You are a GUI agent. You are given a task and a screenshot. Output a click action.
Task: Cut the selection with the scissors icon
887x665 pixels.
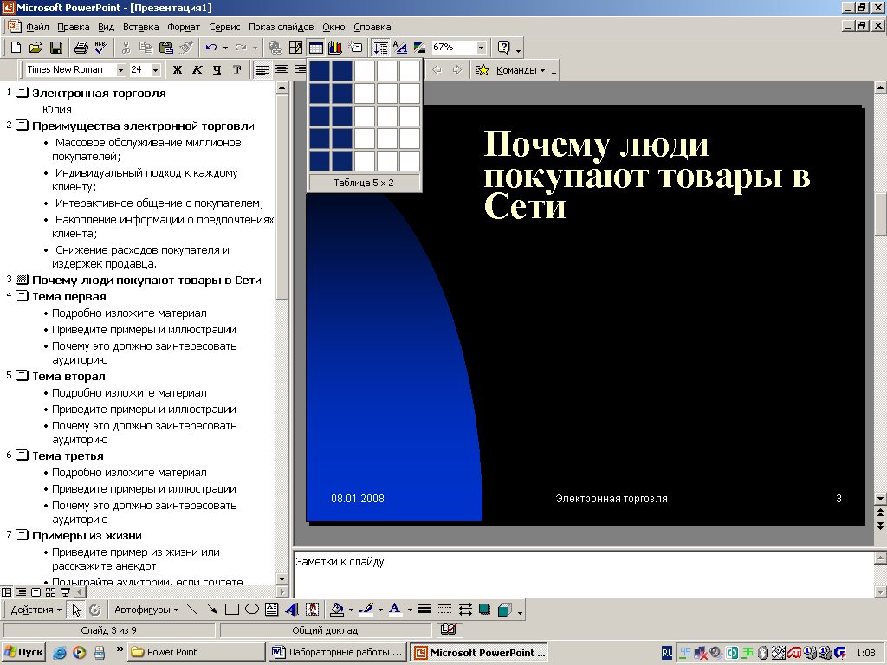(x=126, y=48)
